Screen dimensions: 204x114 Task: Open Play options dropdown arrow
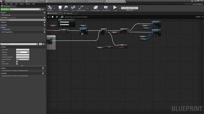[x=120, y=9]
